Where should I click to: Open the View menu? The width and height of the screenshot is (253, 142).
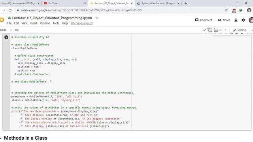(25, 23)
